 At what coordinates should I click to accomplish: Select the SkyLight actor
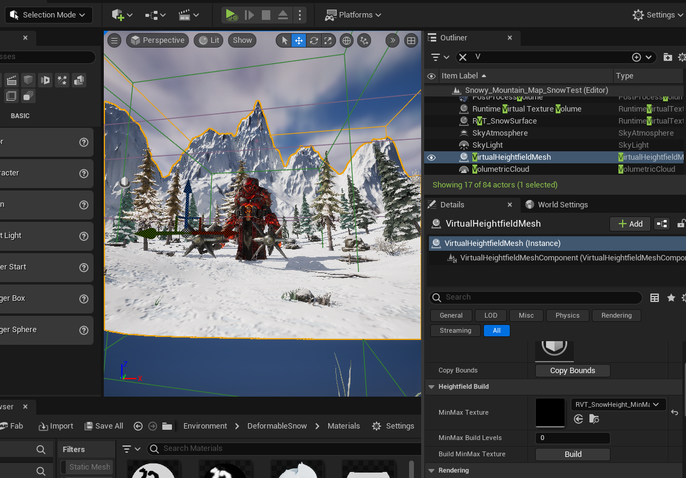[x=488, y=145]
